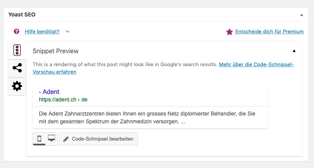This screenshot has width=314, height=168.
Task: Open Mehr über die Code-Schnipsel-Vorschau erfahren link
Action: (x=256, y=64)
